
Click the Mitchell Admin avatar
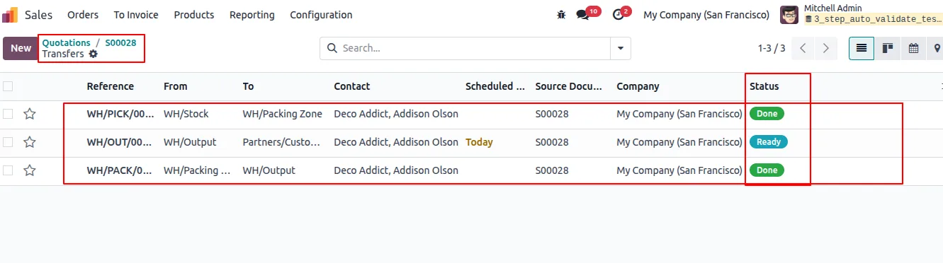(x=789, y=15)
